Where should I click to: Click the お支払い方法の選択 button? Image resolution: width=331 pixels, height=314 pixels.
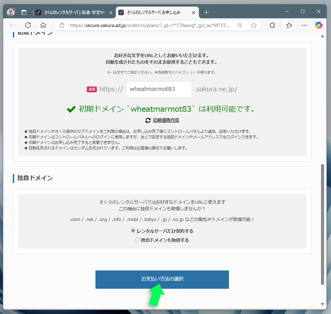point(162,279)
